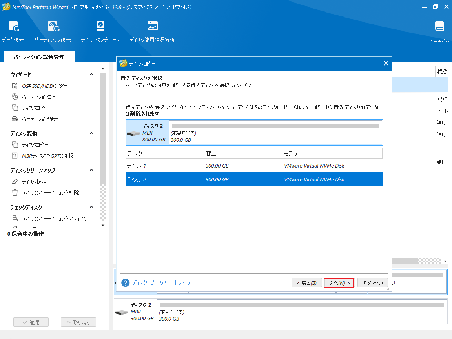
Task: Click the ディスク抹消 eraser icon
Action: (15, 181)
